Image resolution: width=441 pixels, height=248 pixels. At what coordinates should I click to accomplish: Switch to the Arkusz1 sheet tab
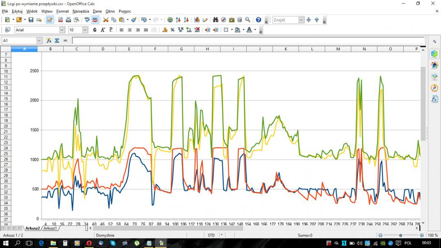(50, 228)
